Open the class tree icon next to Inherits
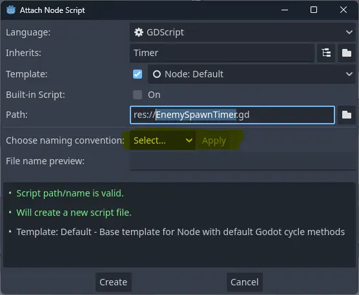The height and width of the screenshot is (295, 359). (326, 53)
